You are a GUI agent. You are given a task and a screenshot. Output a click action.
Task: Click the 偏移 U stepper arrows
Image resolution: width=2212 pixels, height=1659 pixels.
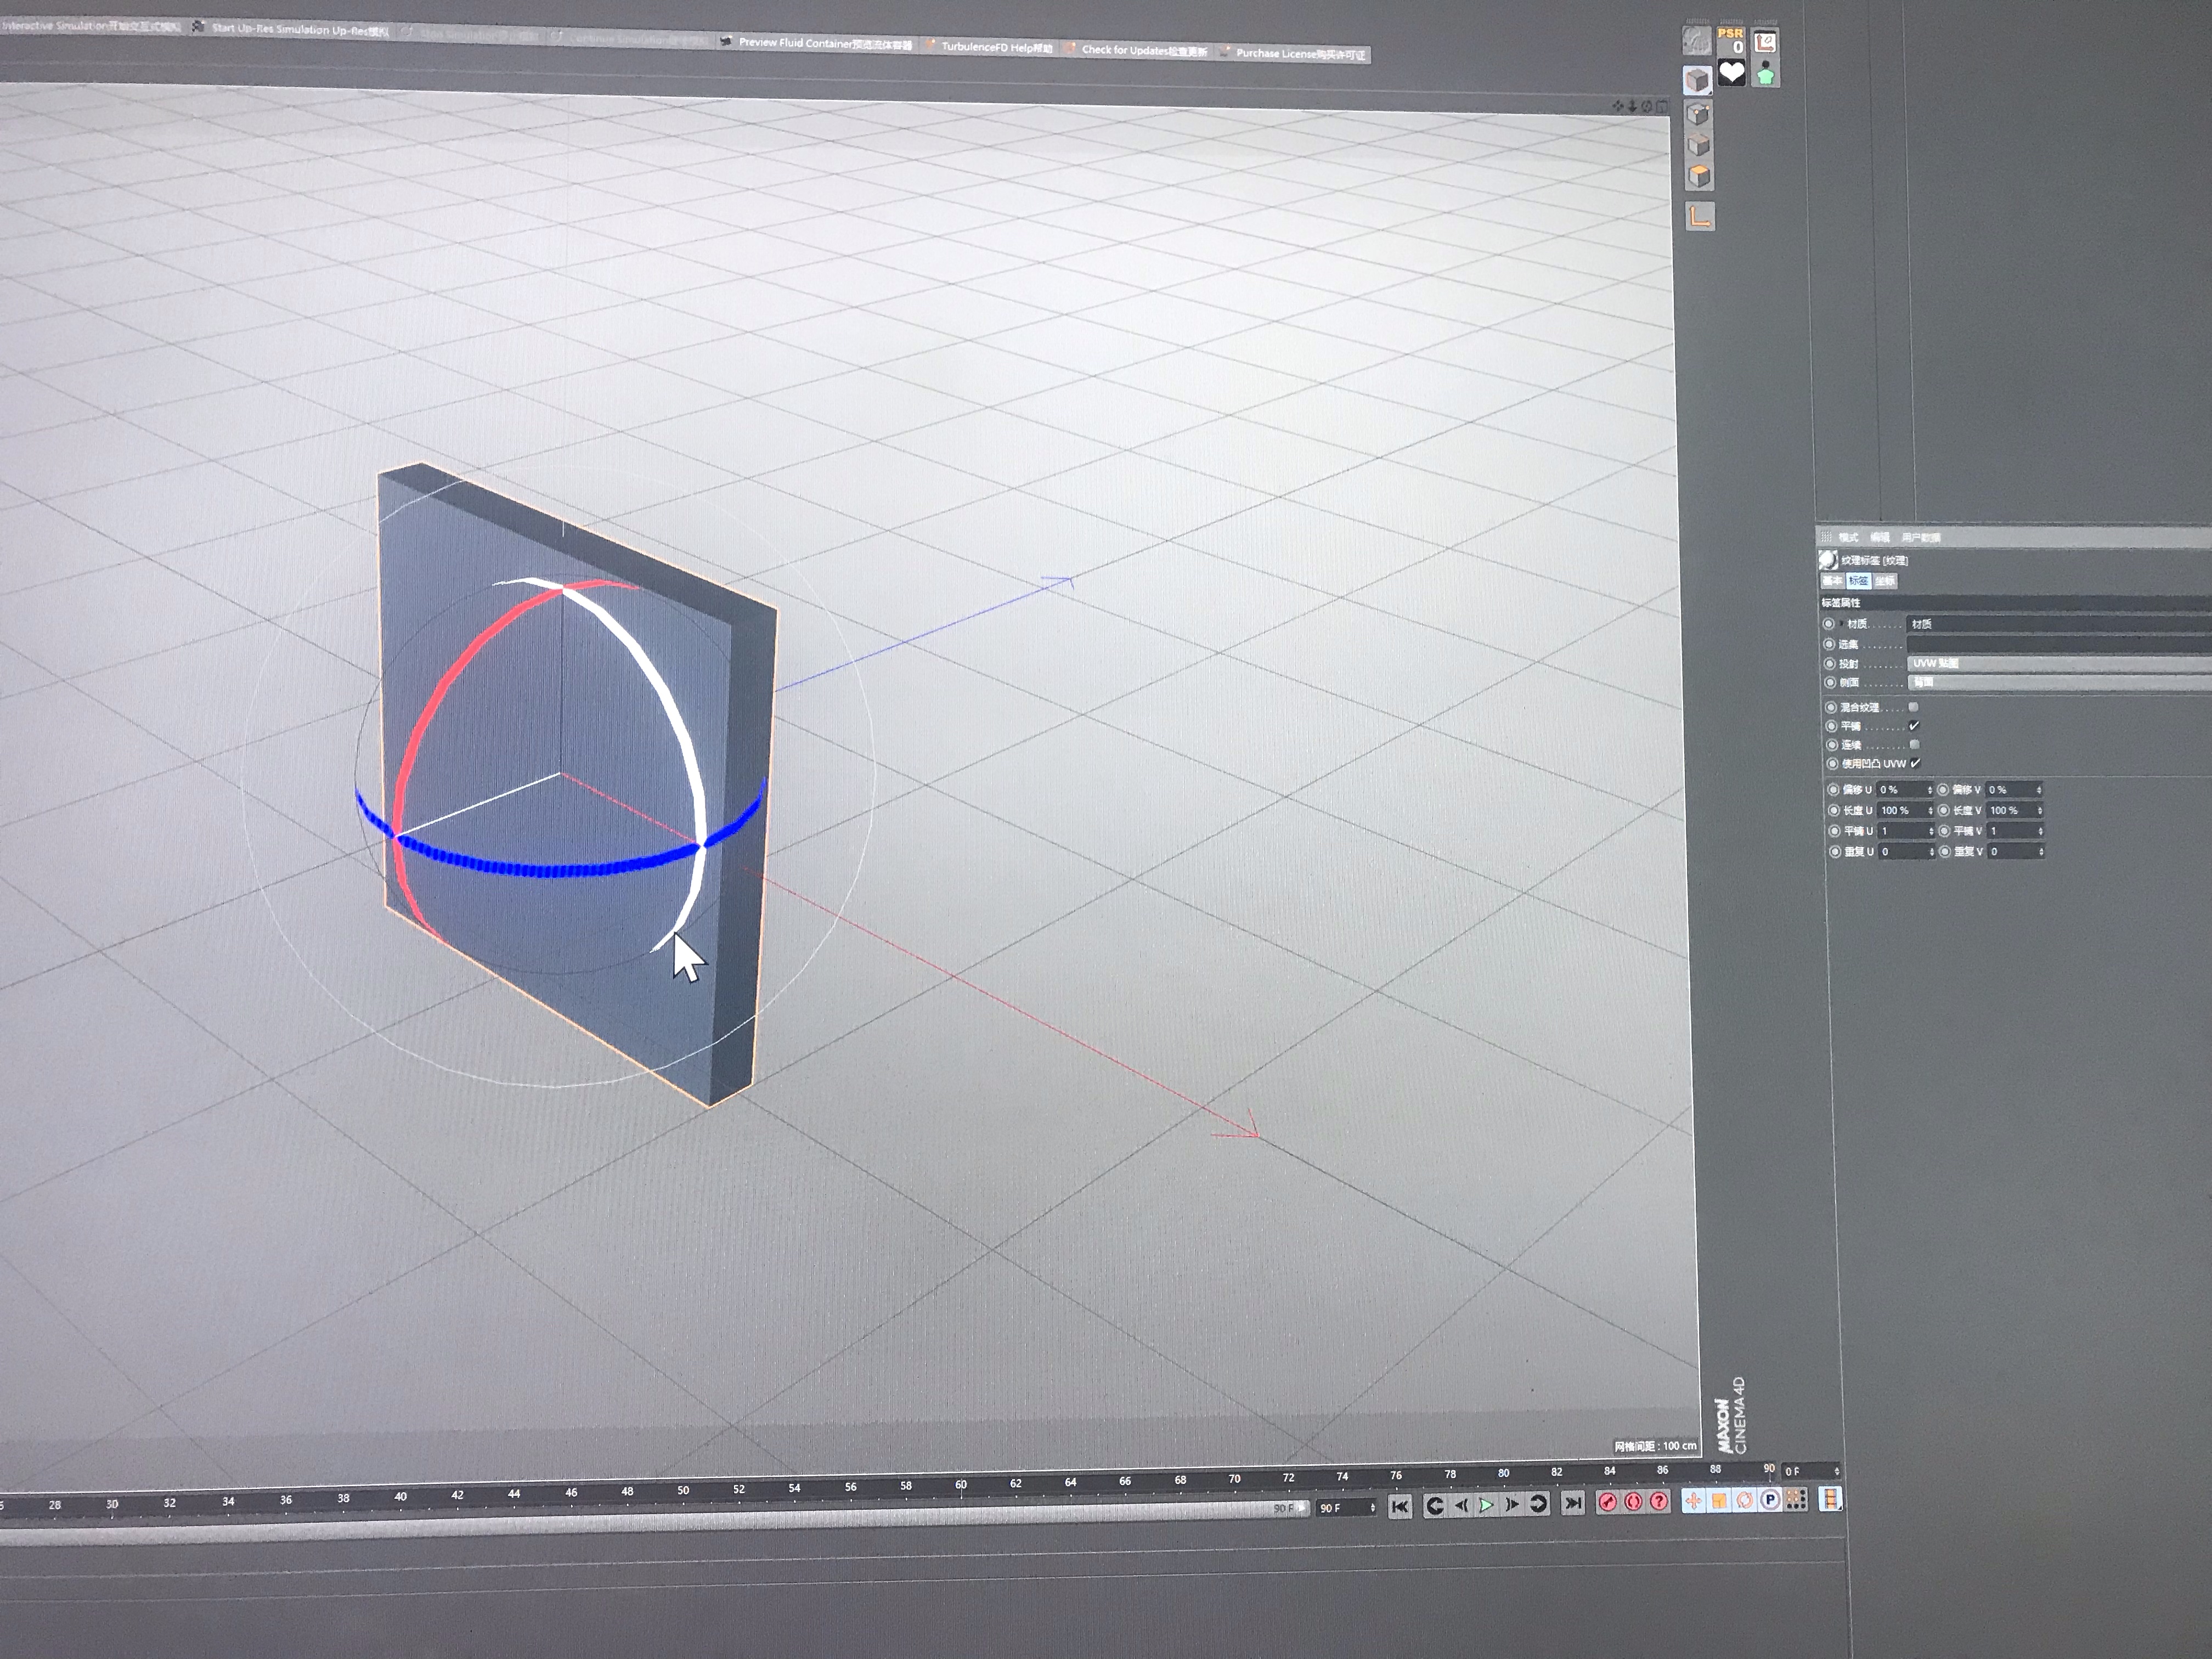1930,790
